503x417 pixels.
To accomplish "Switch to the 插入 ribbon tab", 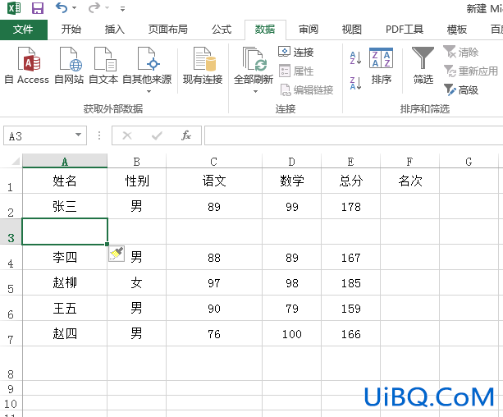I will (x=115, y=30).
